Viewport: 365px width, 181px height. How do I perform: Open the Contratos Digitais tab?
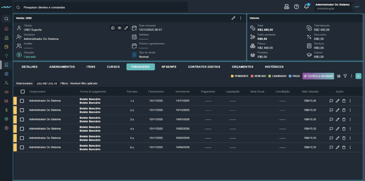click(x=204, y=67)
